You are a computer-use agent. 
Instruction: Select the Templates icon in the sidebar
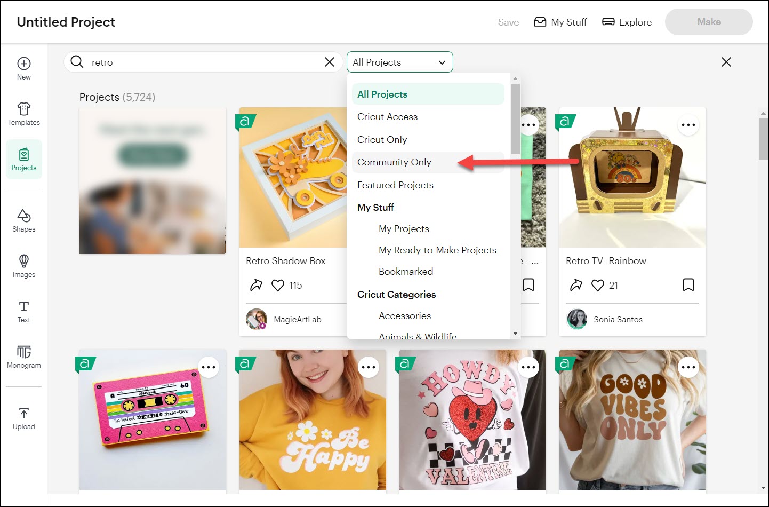pos(23,114)
